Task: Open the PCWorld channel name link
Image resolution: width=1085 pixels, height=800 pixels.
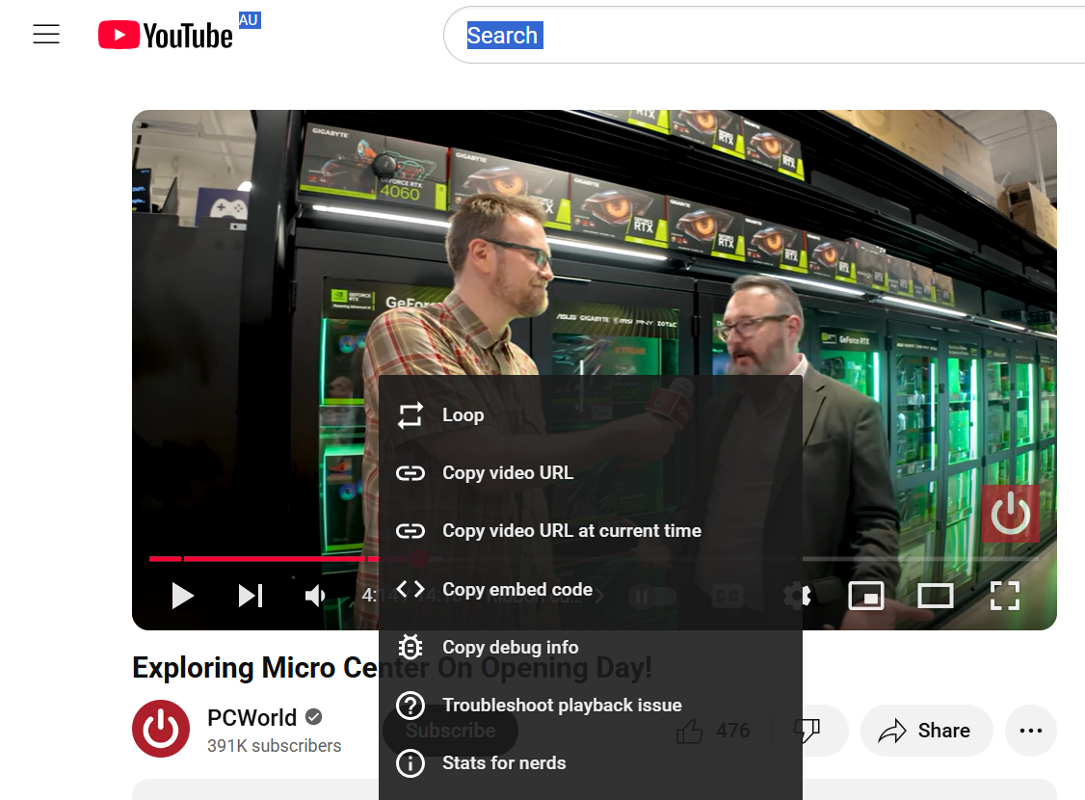Action: [251, 718]
